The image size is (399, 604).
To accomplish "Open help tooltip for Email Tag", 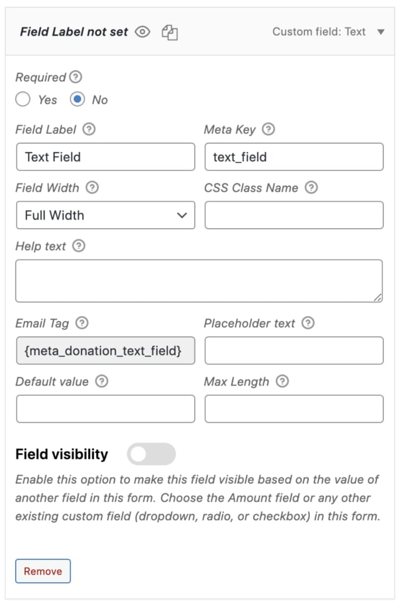I will 81,323.
